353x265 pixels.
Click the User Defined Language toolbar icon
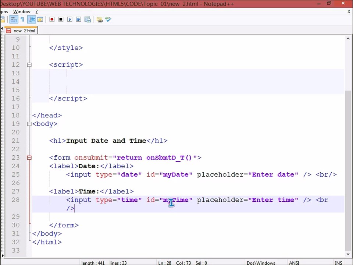coord(40,20)
